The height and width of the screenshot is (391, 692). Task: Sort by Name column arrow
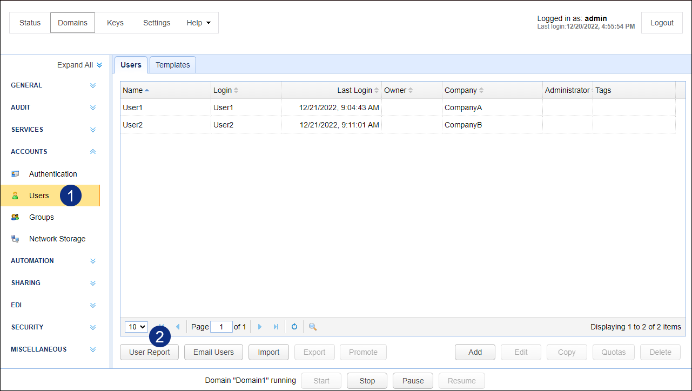tap(147, 90)
